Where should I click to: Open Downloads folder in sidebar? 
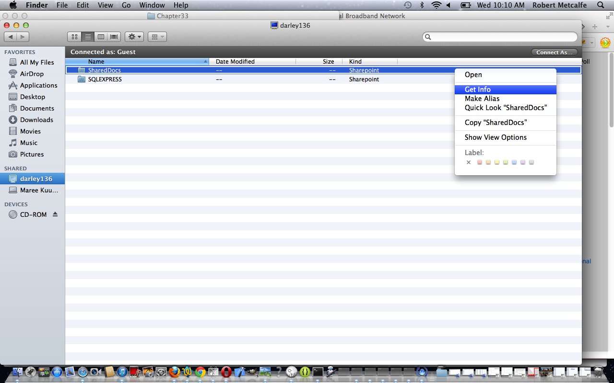pyautogui.click(x=36, y=120)
